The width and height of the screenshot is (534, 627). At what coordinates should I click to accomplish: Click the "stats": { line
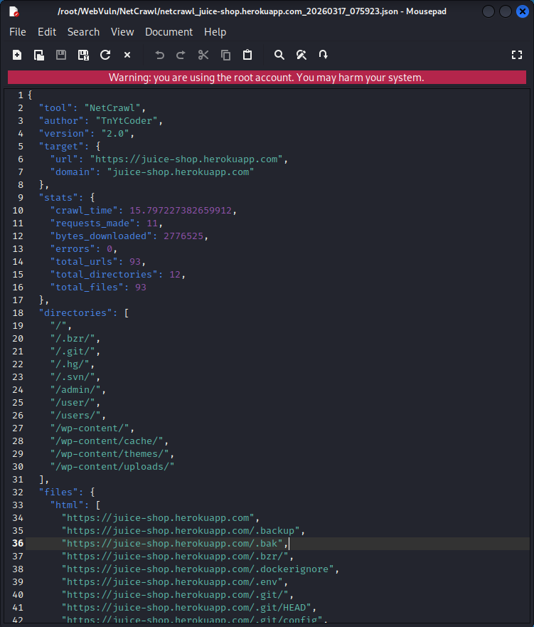point(67,198)
